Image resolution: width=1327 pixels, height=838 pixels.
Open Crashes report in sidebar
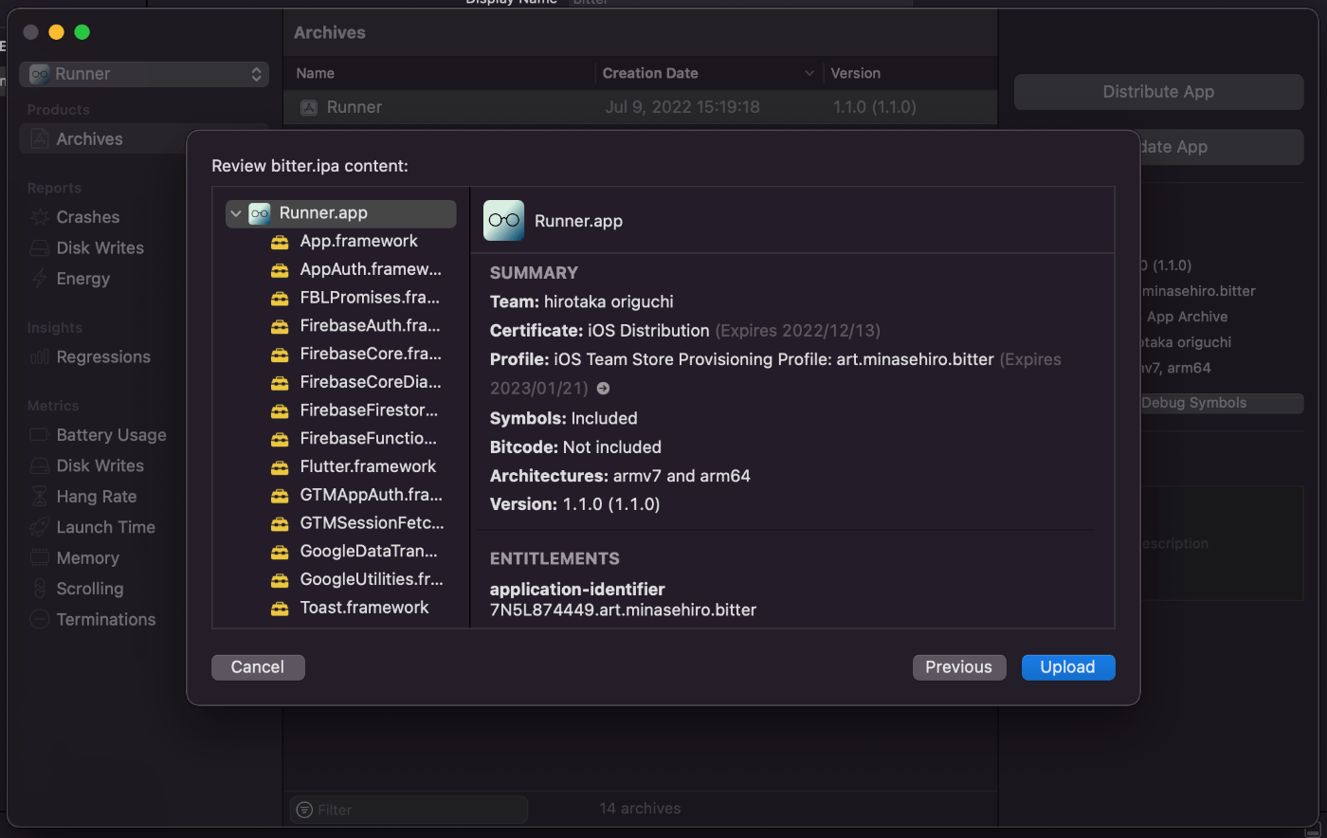coord(87,217)
